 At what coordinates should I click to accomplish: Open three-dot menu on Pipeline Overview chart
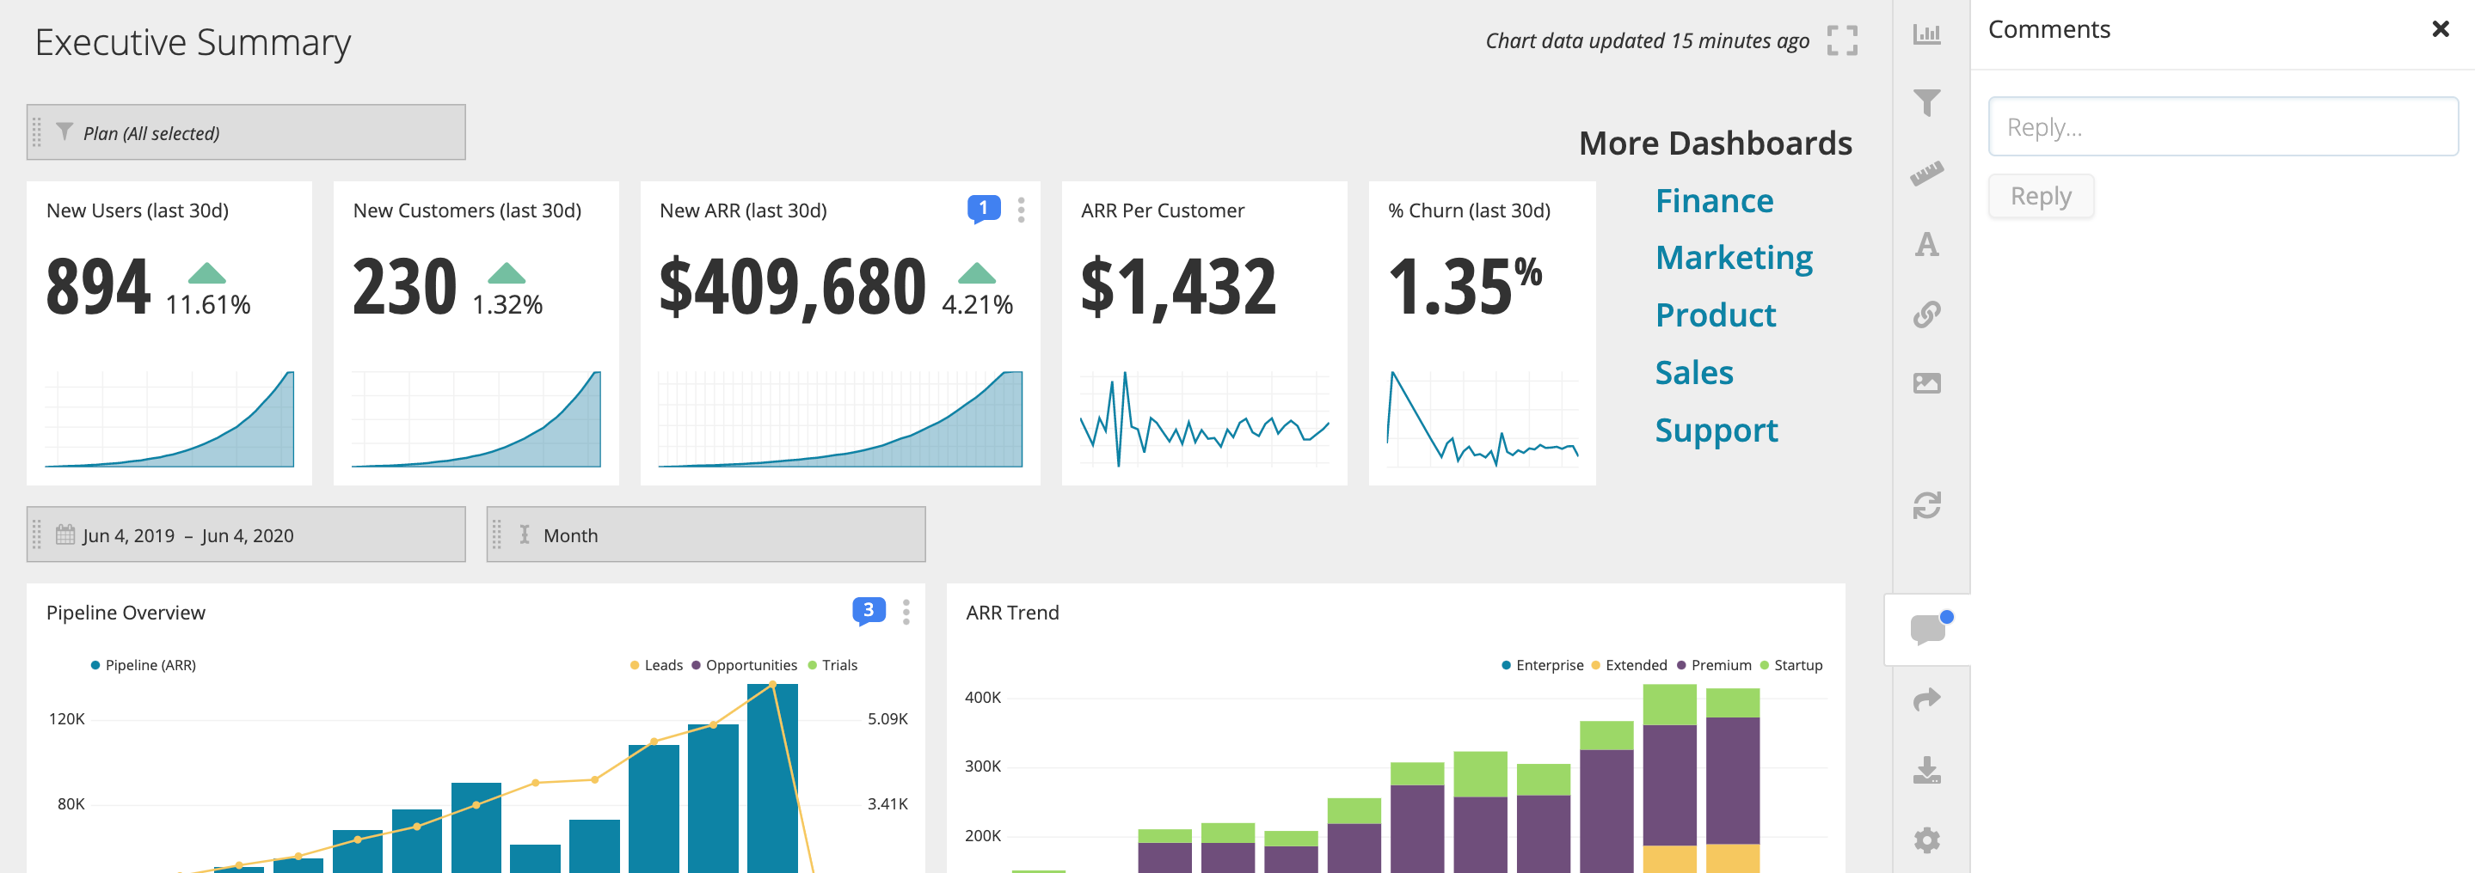tap(906, 612)
